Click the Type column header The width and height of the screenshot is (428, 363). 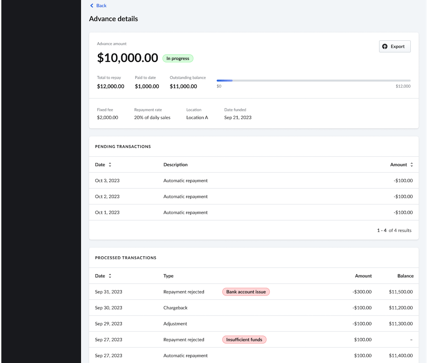coord(169,276)
